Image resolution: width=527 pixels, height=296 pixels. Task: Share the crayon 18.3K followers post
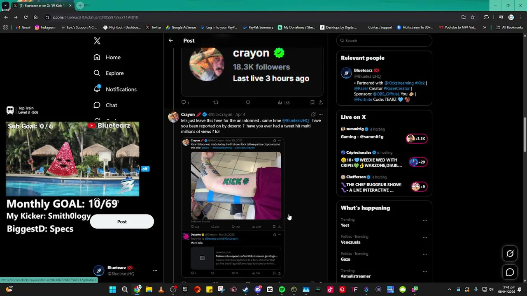click(x=321, y=102)
